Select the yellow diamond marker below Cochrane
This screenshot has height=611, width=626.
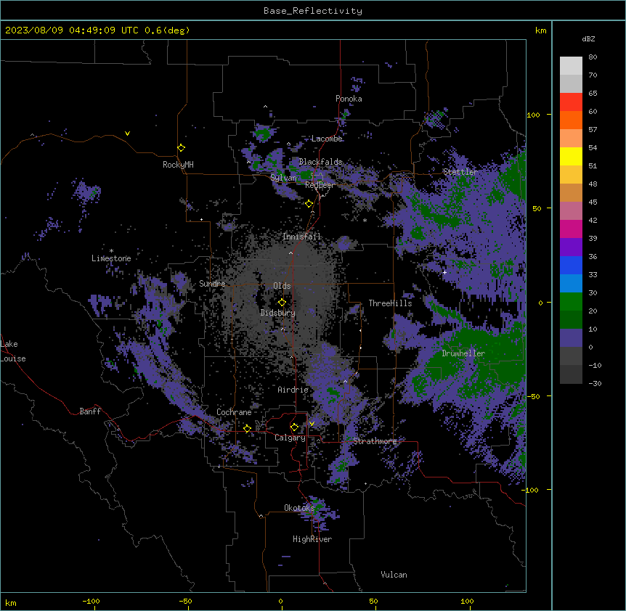click(x=247, y=429)
